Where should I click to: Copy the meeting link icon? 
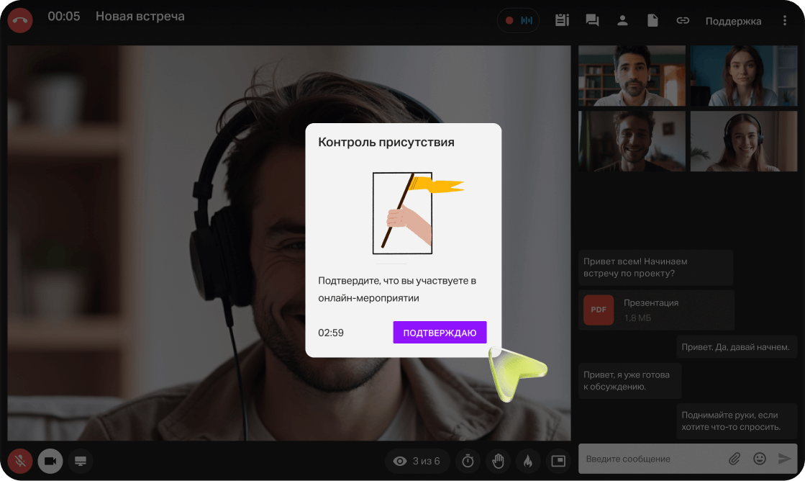point(683,21)
